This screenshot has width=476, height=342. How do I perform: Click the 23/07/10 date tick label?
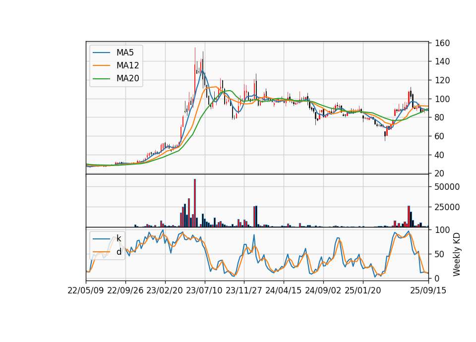pos(204,291)
